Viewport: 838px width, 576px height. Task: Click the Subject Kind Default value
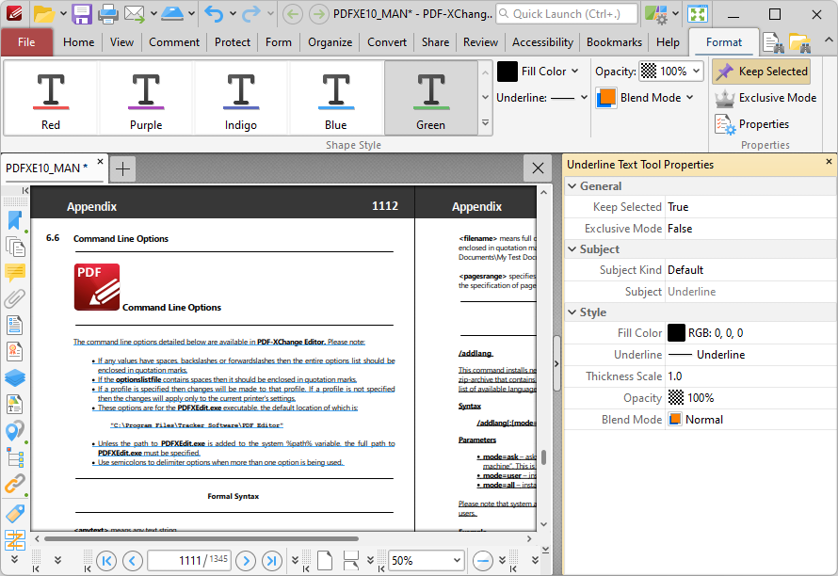(x=750, y=270)
